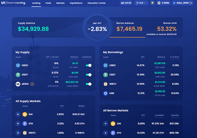Click the WBTC icon in My Borrowings
Image resolution: width=197 pixels, height=138 pixels.
[x=105, y=84]
